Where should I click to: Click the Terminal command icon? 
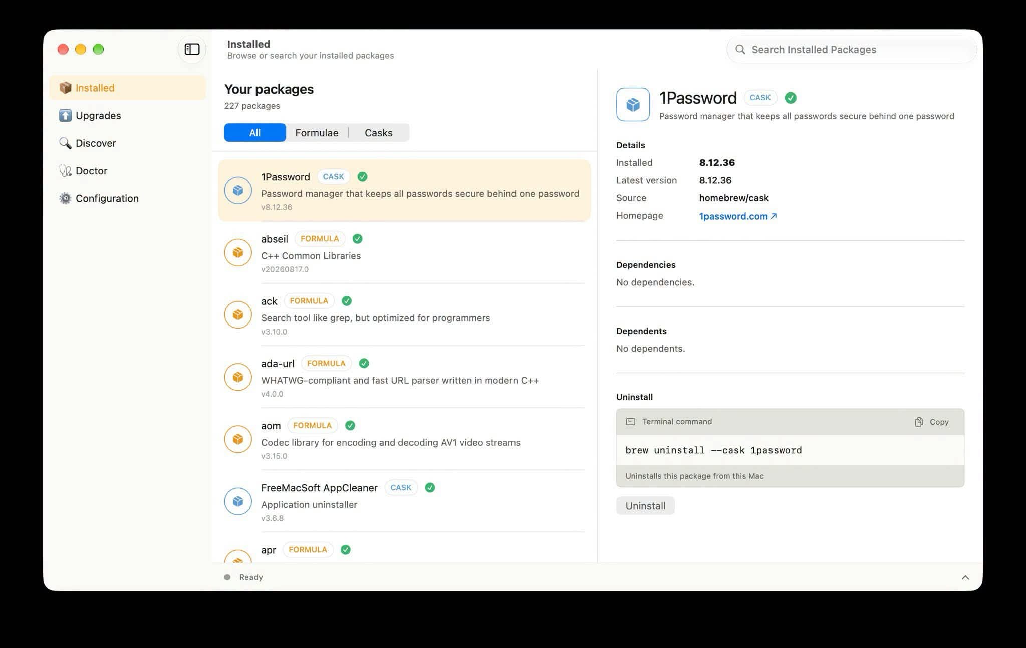tap(631, 422)
